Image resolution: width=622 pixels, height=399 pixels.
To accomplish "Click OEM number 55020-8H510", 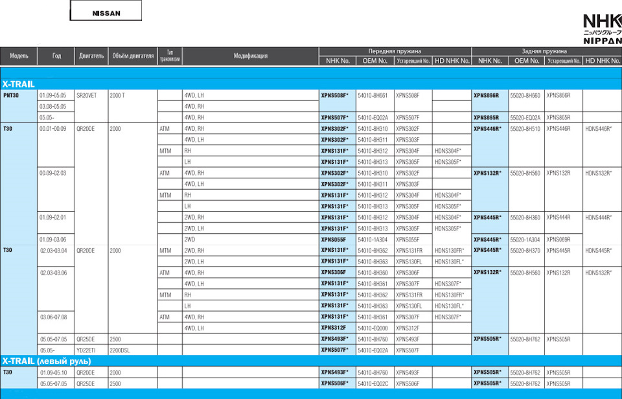I will pyautogui.click(x=525, y=129).
